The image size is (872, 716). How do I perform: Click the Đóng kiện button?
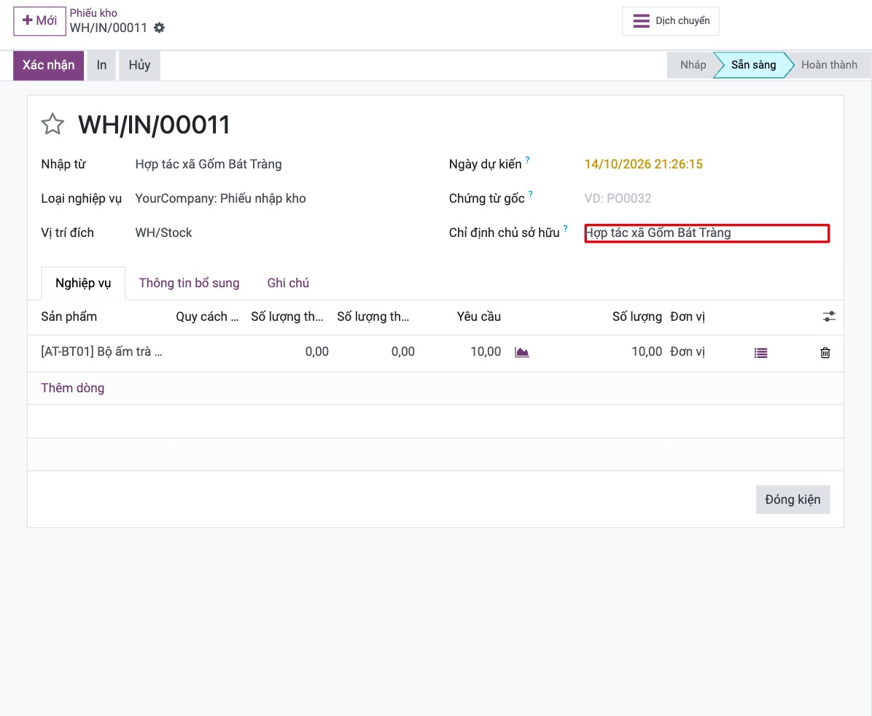tap(793, 499)
